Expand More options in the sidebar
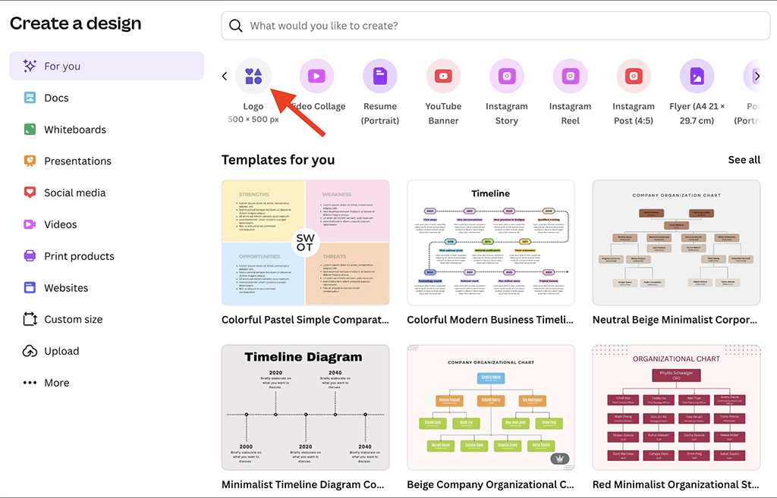Screen dimensions: 777x498 click(x=57, y=383)
